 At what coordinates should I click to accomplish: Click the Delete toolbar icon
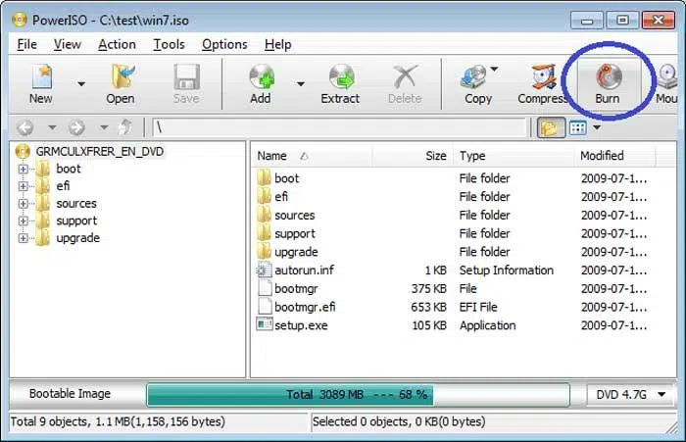coord(405,84)
